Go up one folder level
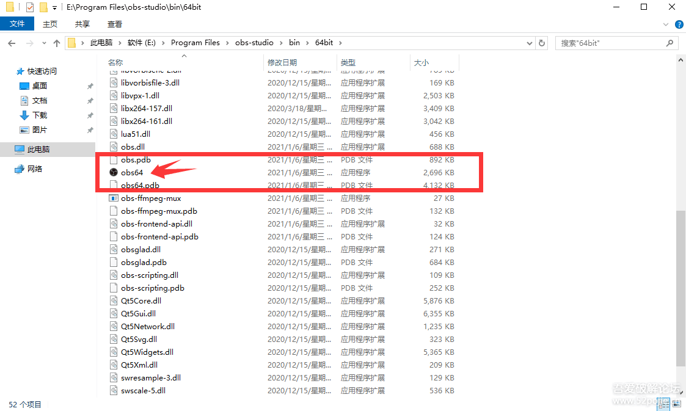 click(x=56, y=43)
